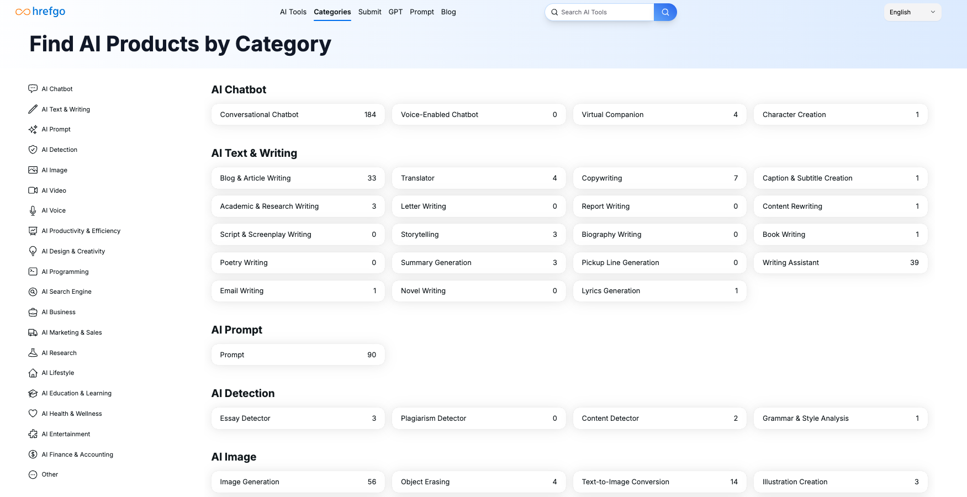Image resolution: width=967 pixels, height=497 pixels.
Task: Click the hrefgo infinity logo icon
Action: click(23, 12)
